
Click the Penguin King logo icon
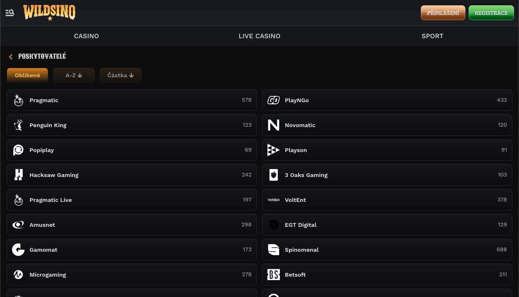[18, 125]
